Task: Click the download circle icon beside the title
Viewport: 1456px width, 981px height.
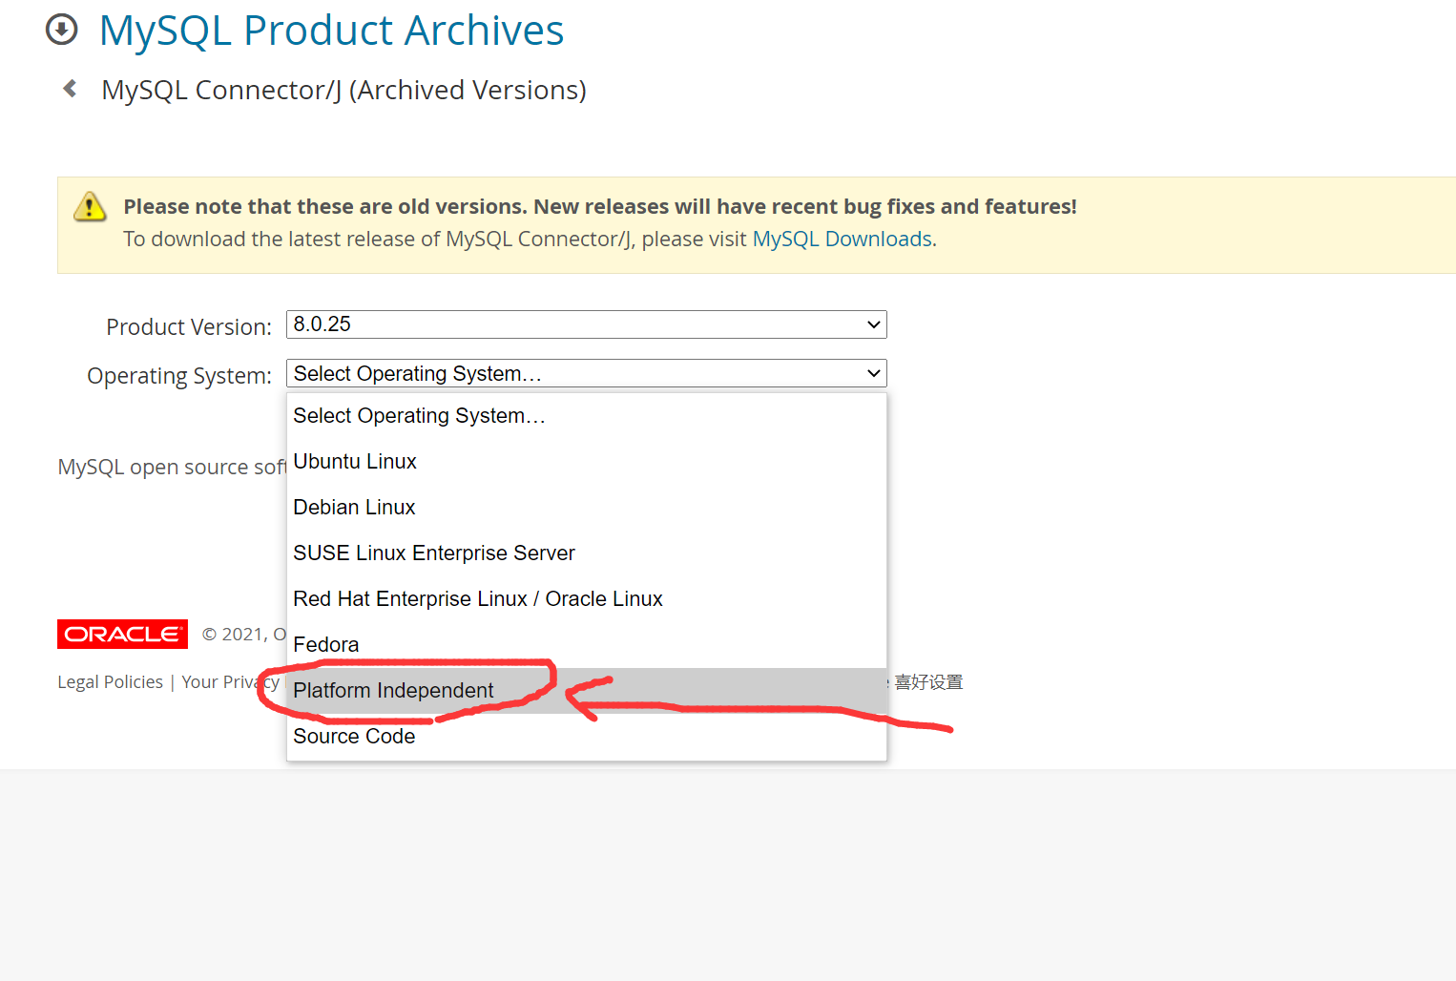Action: pos(62,30)
